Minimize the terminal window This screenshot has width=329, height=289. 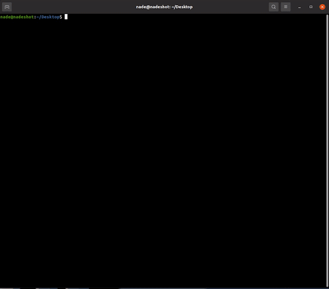[x=299, y=7]
